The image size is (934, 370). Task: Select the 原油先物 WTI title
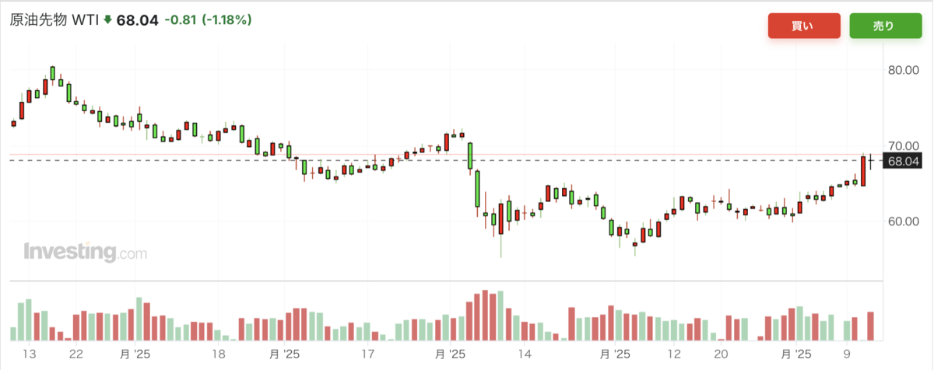click(54, 20)
